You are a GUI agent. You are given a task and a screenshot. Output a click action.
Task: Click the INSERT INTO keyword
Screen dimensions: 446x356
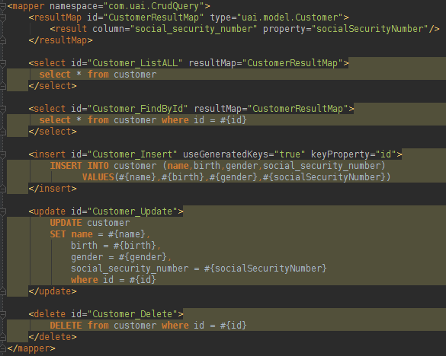point(79,166)
